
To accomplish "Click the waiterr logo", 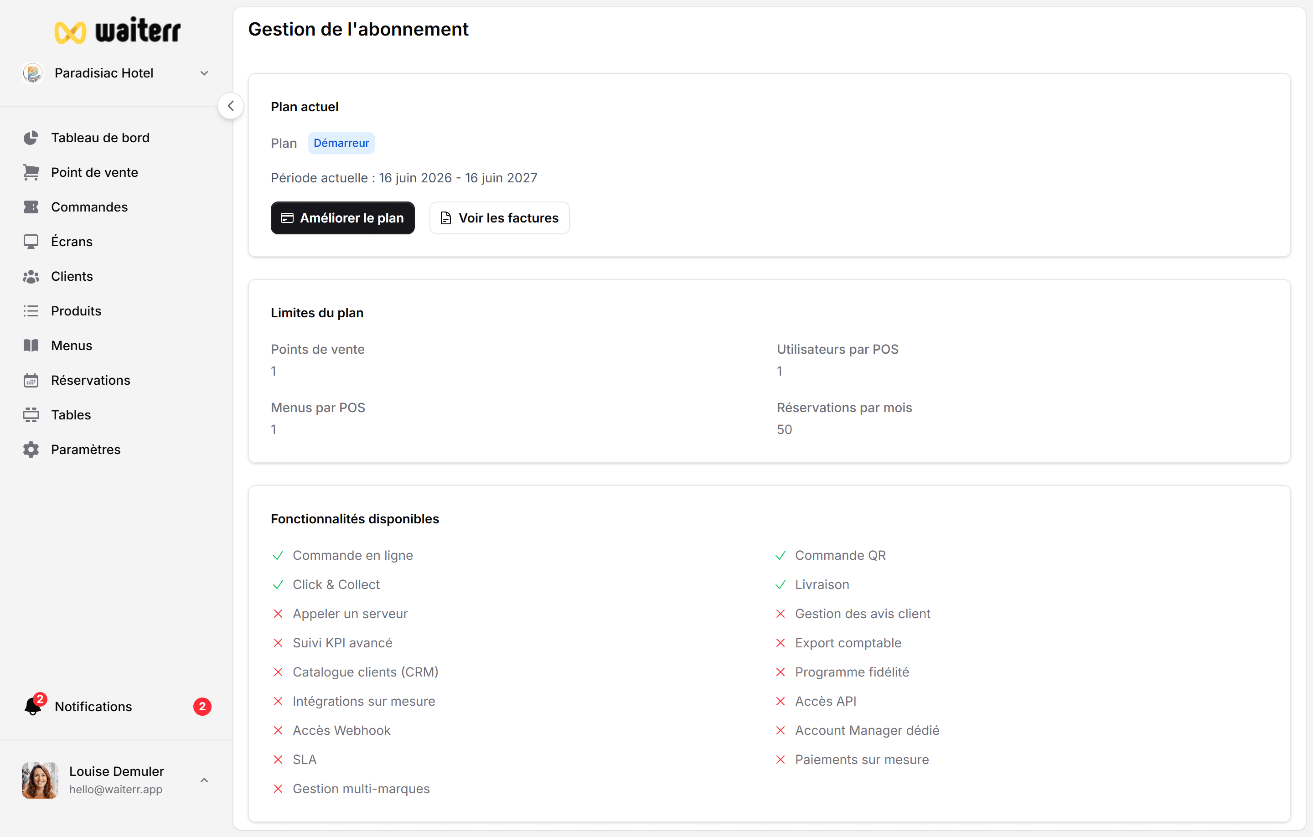I will click(x=117, y=31).
